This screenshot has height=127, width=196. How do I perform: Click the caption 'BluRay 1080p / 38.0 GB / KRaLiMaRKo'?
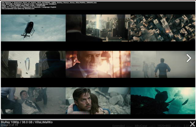[x=27, y=122]
